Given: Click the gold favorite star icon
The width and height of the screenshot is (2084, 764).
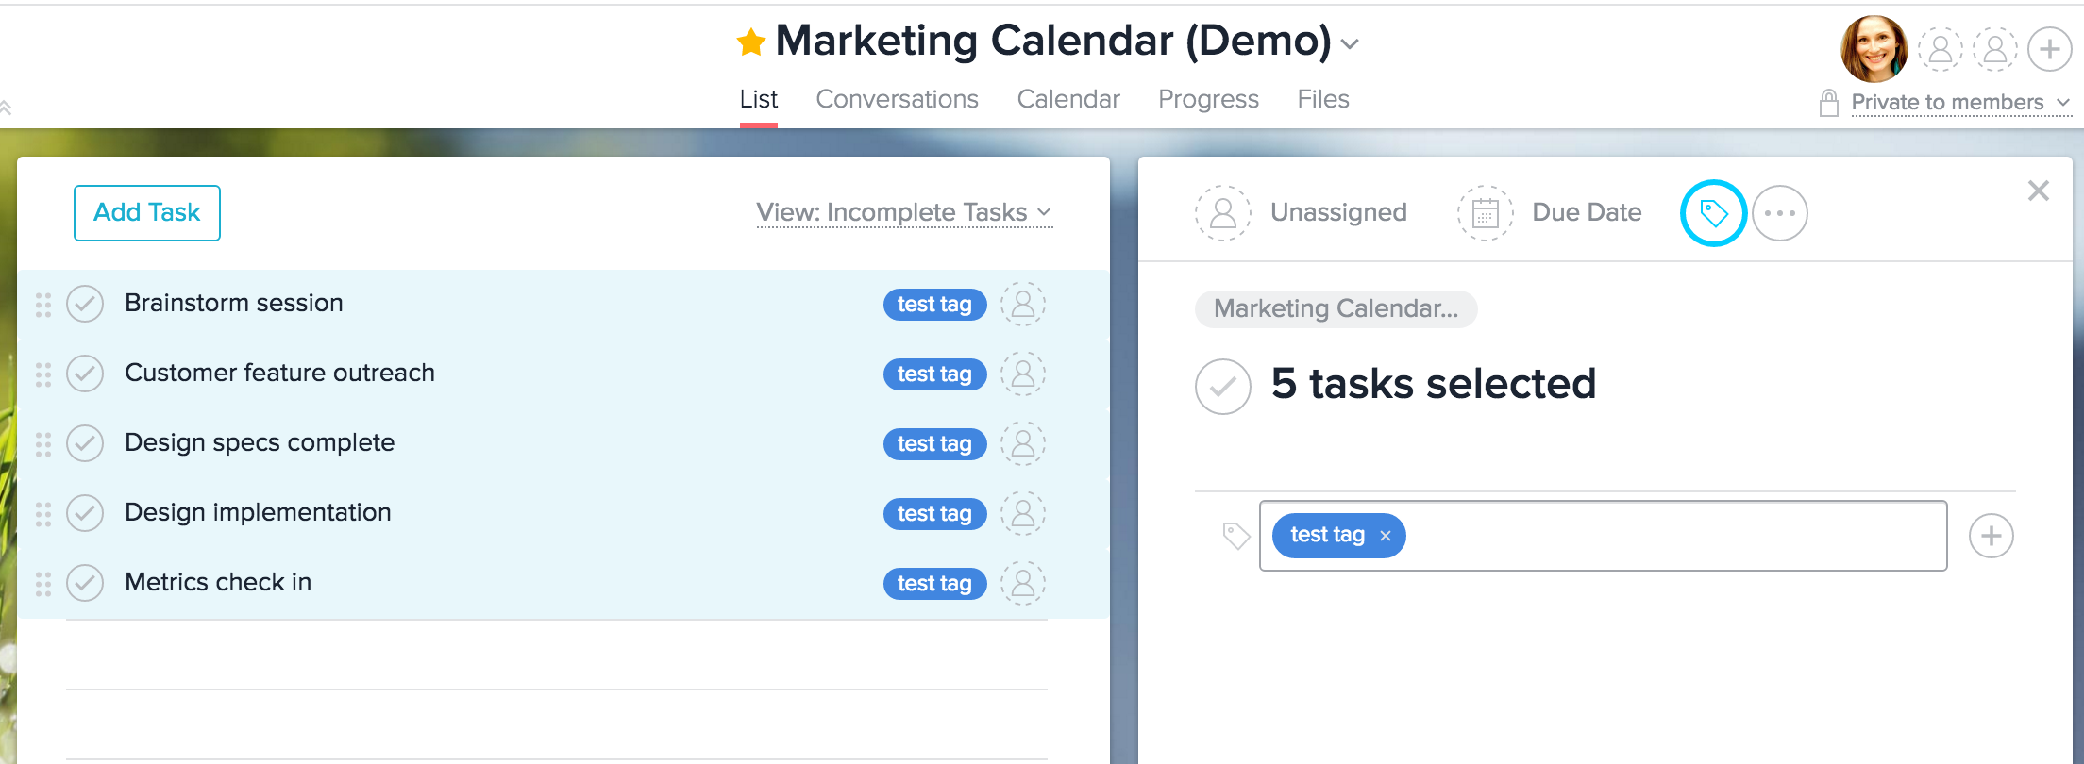Looking at the screenshot, I should (751, 42).
